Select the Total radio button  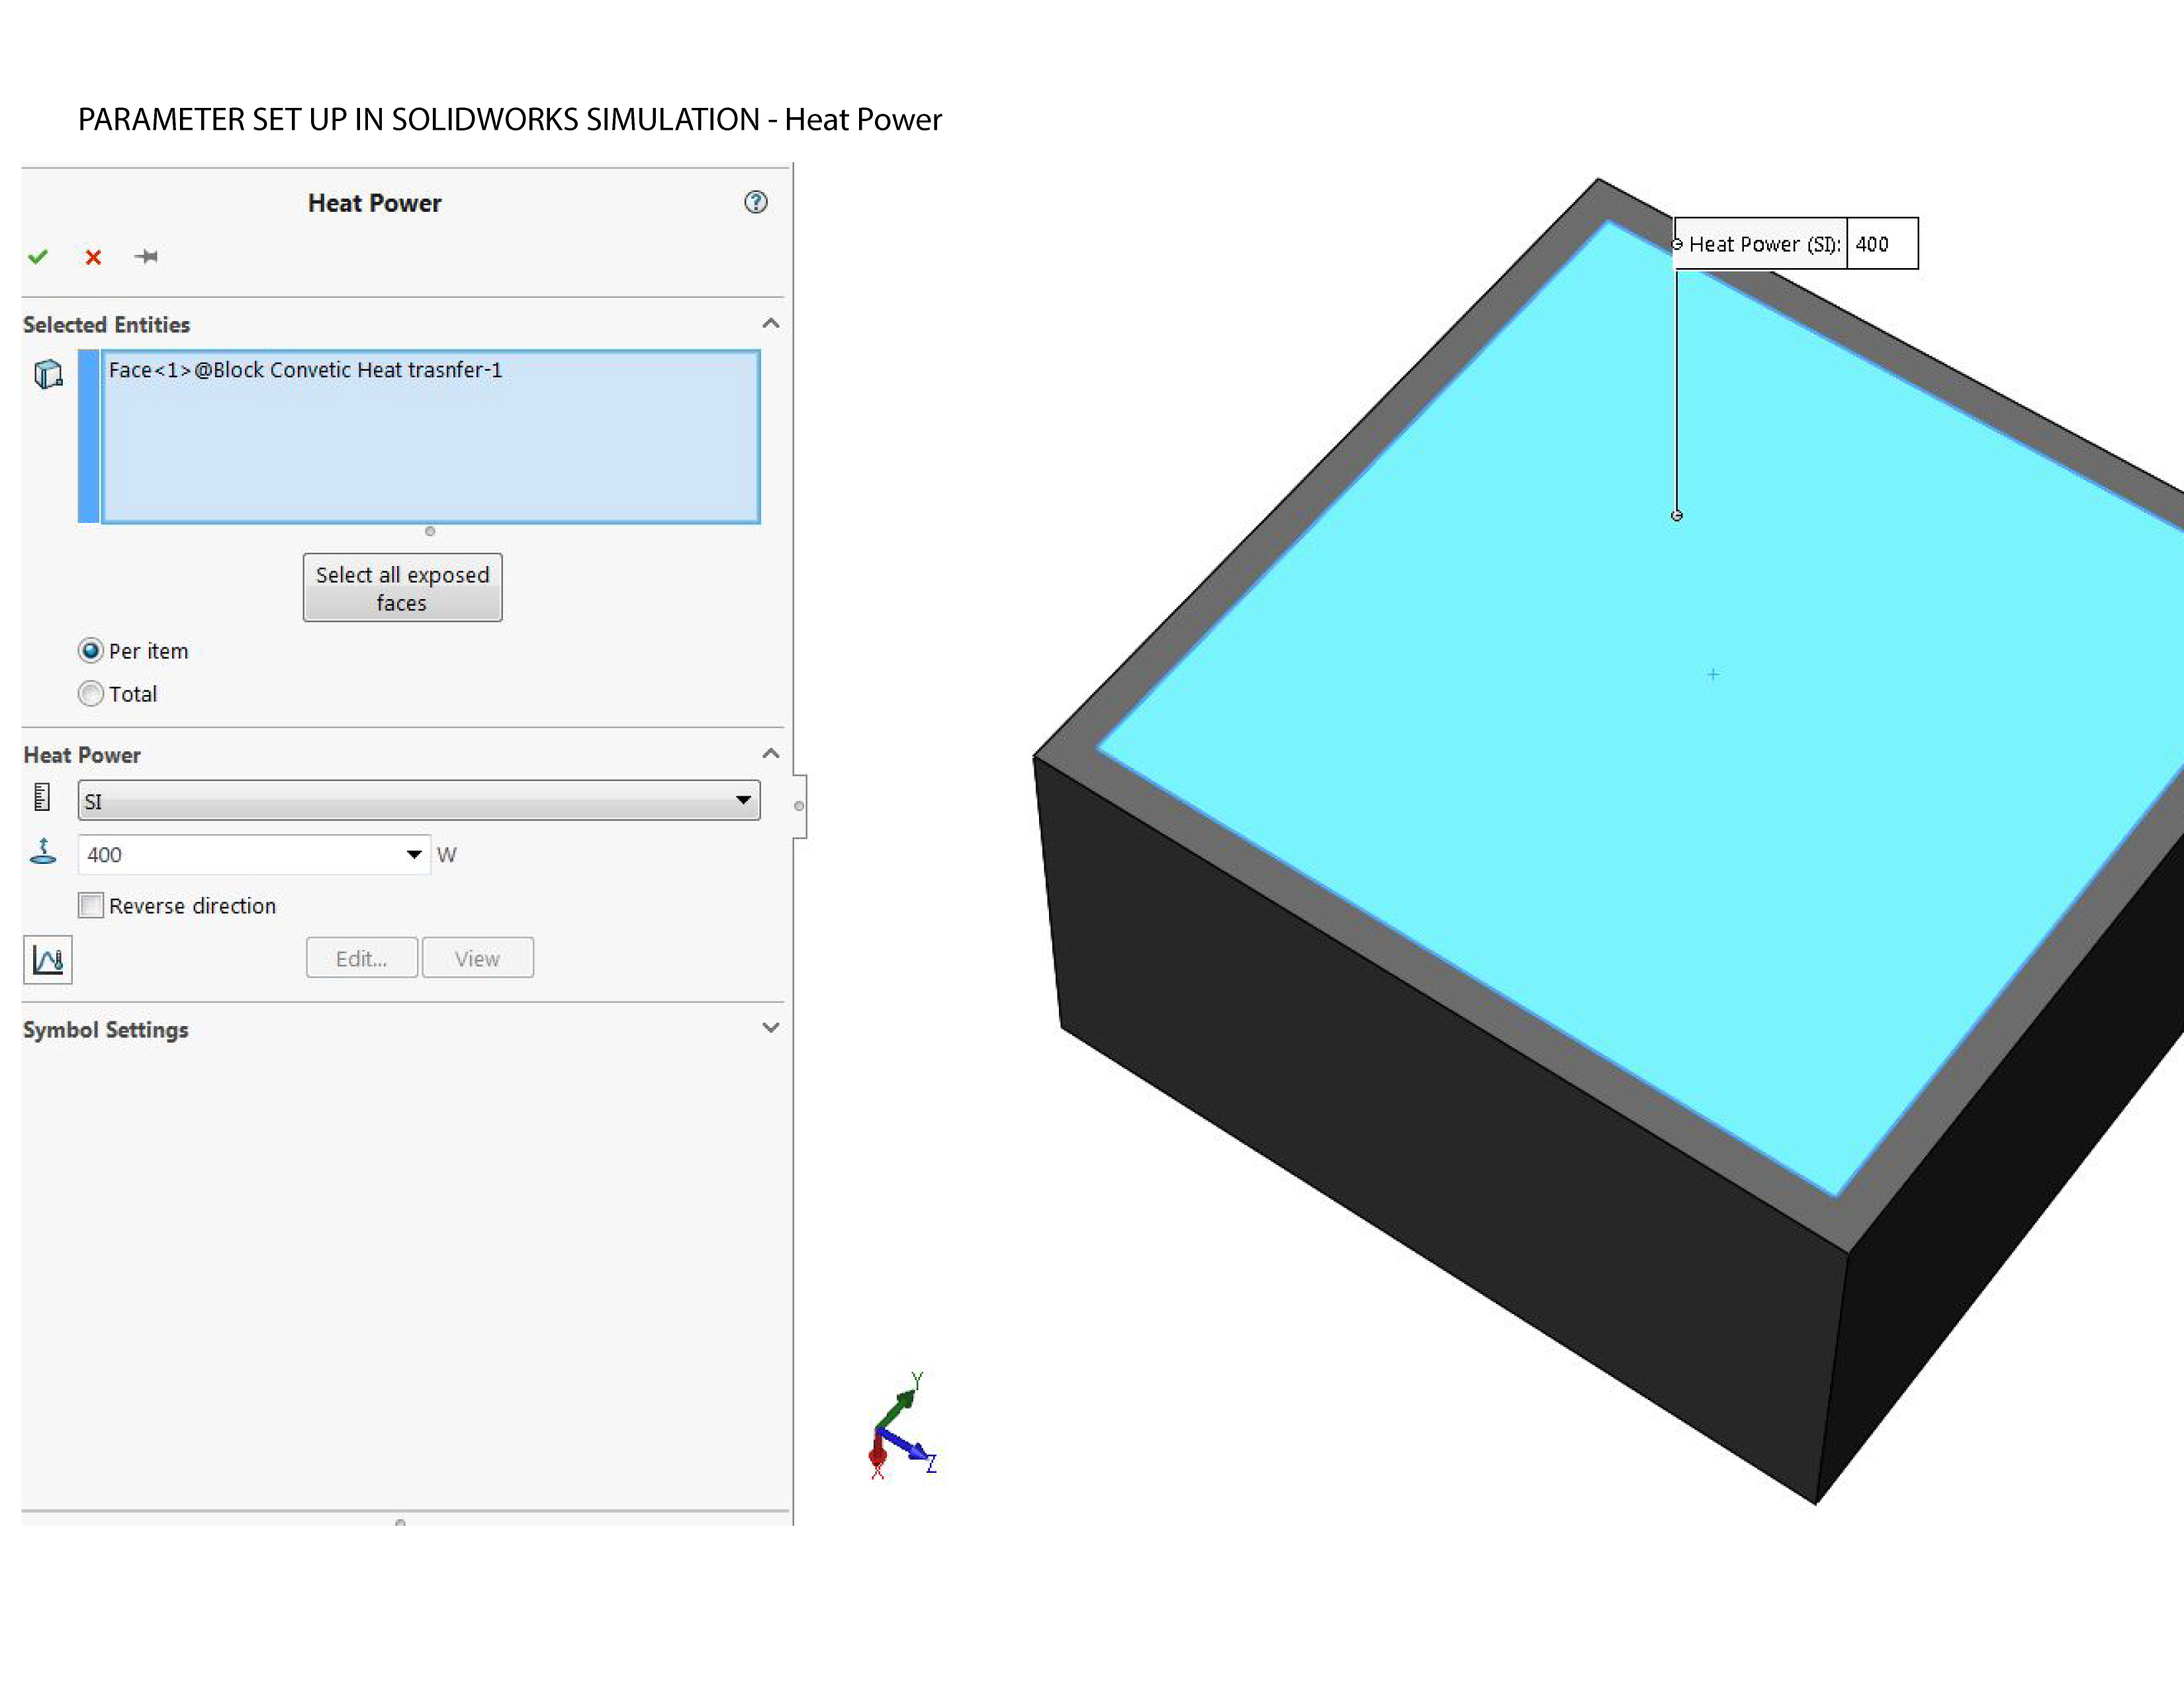[x=91, y=694]
